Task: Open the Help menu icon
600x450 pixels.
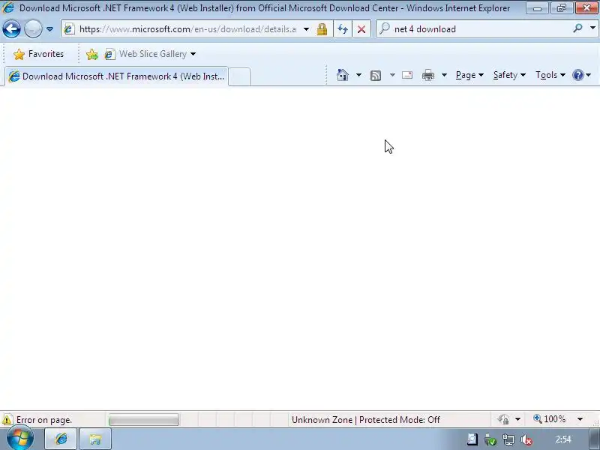Action: (581, 75)
